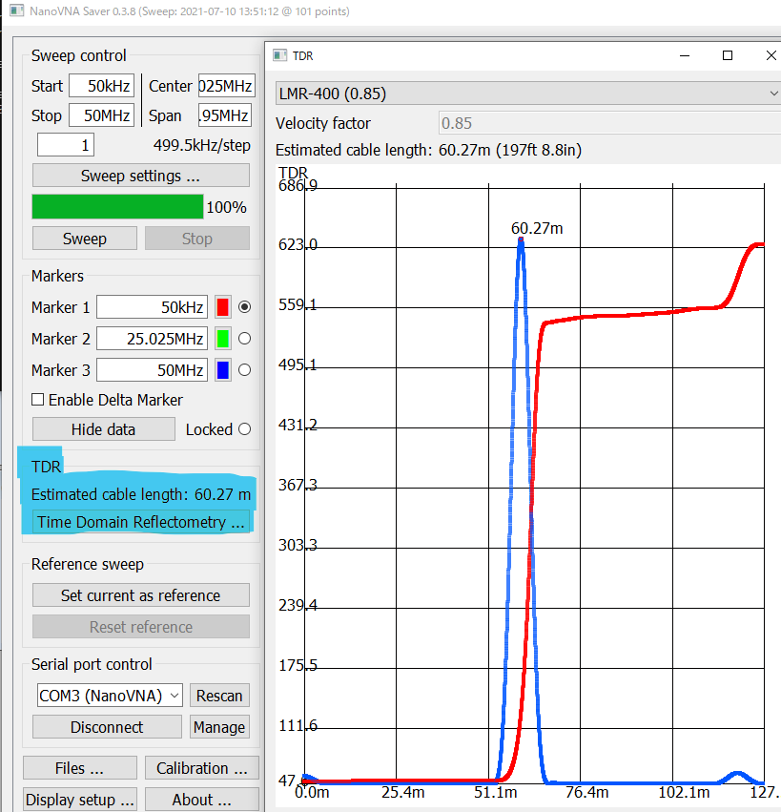Close the TDR window
The image size is (781, 812).
point(771,55)
